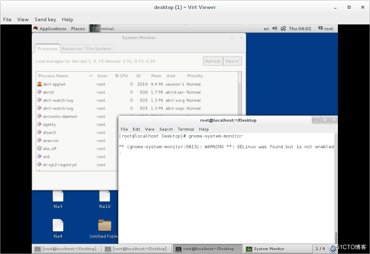The image size is (370, 254).
Task: Switch to the File Systems tab
Action: coord(99,49)
